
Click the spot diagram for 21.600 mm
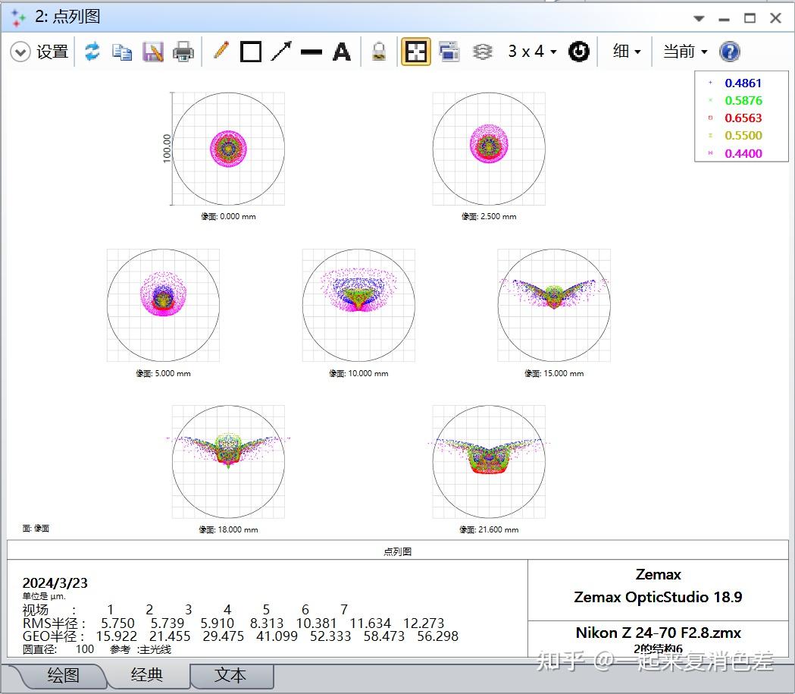(489, 461)
